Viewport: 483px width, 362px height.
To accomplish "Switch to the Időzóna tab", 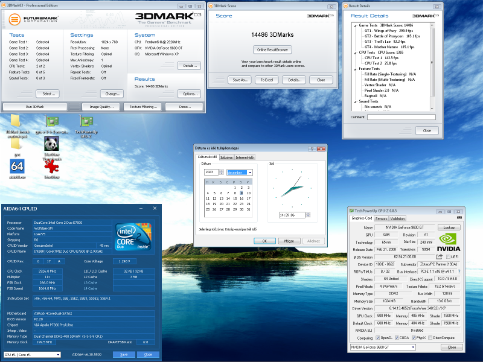I will (226, 157).
